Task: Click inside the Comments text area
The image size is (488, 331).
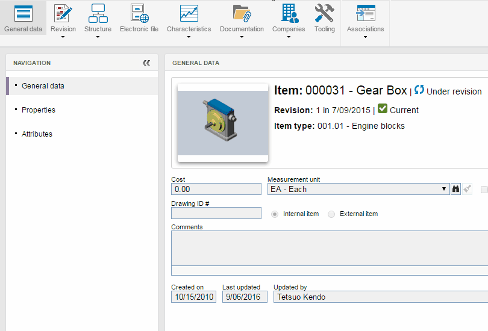Action: (330, 248)
